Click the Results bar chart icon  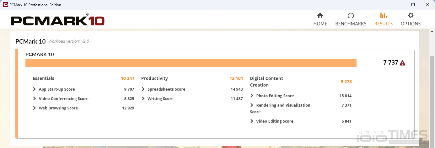[x=383, y=16]
